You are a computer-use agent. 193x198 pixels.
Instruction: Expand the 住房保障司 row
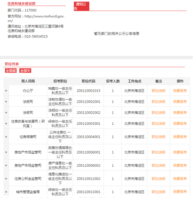(6, 137)
